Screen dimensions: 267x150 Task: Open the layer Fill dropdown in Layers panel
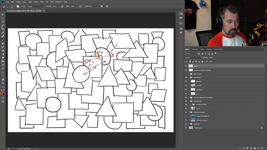(214, 62)
